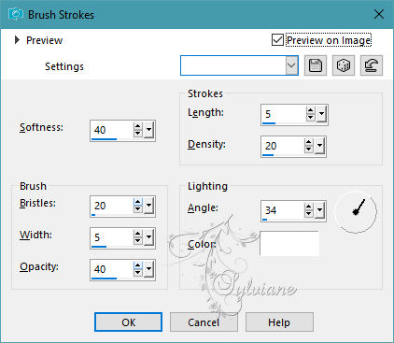Increase the Softness value with up arrow
The width and height of the screenshot is (394, 343).
pos(138,126)
